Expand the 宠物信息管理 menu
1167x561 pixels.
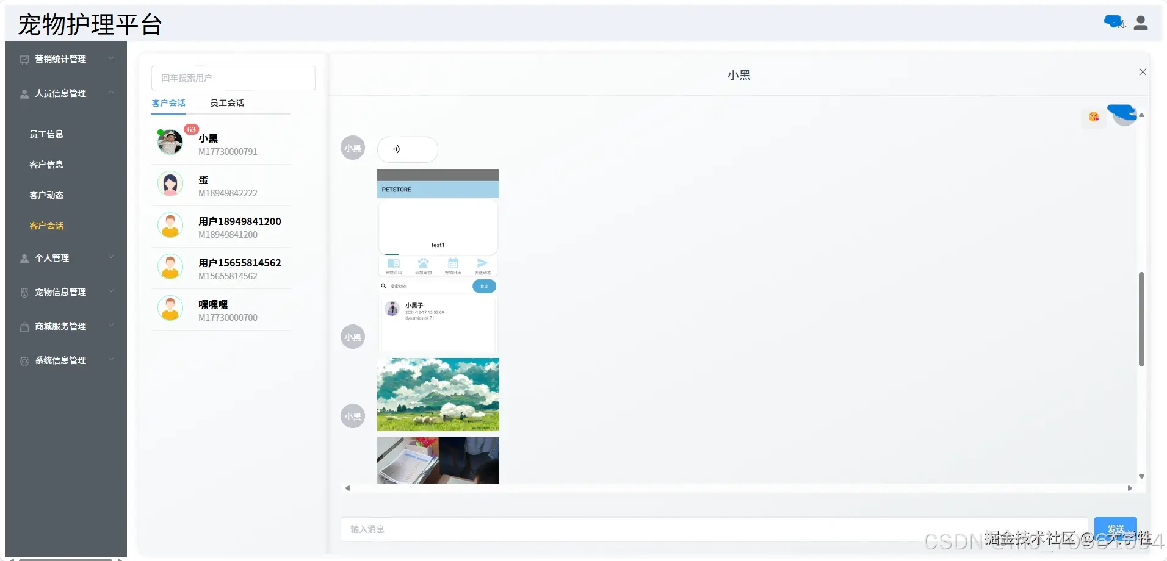point(66,292)
